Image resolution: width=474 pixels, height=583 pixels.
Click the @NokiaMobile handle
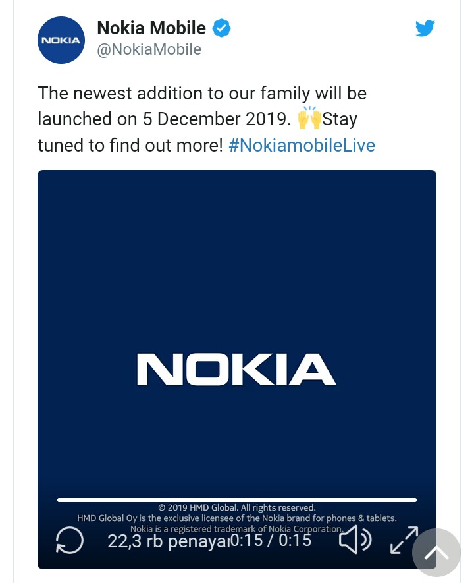pyautogui.click(x=149, y=50)
